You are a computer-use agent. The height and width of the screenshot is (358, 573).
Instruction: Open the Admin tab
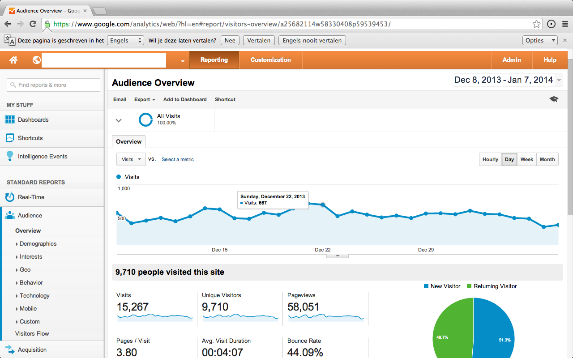click(512, 60)
